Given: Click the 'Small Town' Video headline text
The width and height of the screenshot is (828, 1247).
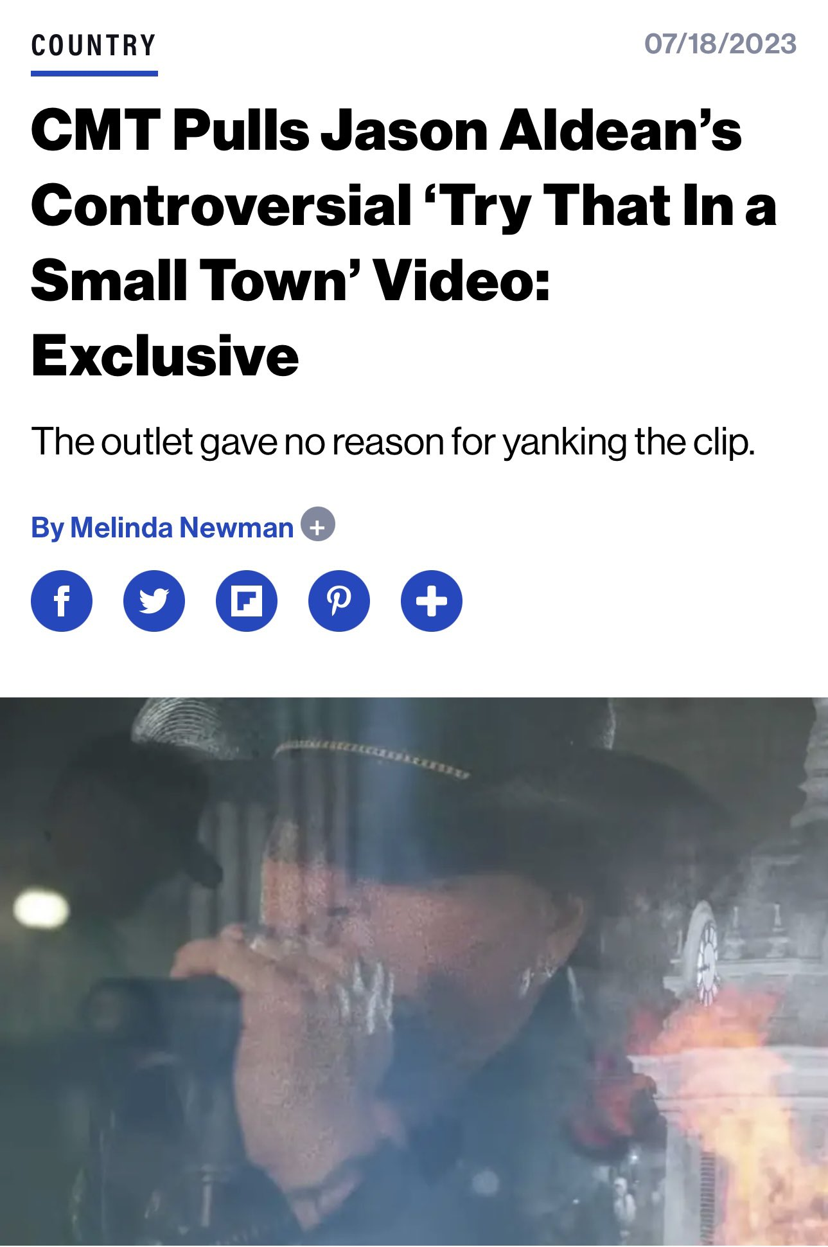Looking at the screenshot, I should (x=290, y=281).
